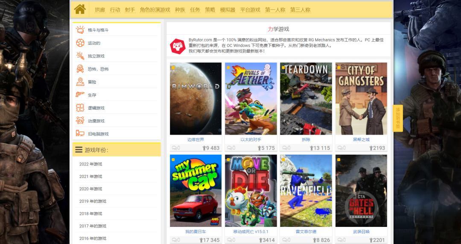Click the puzzle icon beside 逻辑游戏
Screen dimensions: 461x244
(x=80, y=108)
